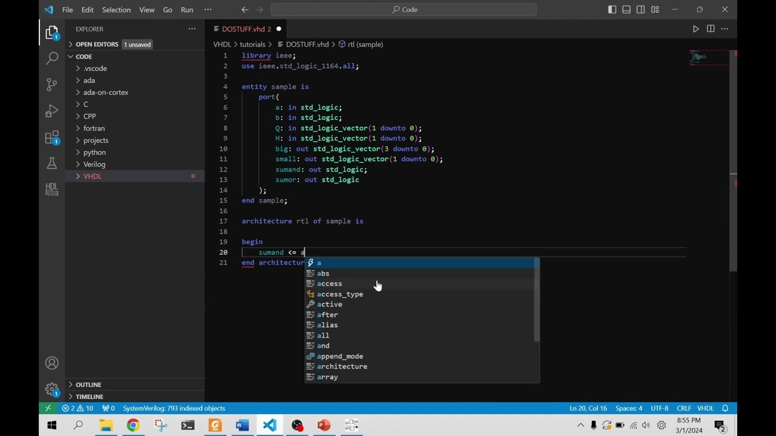Open the Accounts menu
776x436 pixels.
[x=52, y=363]
